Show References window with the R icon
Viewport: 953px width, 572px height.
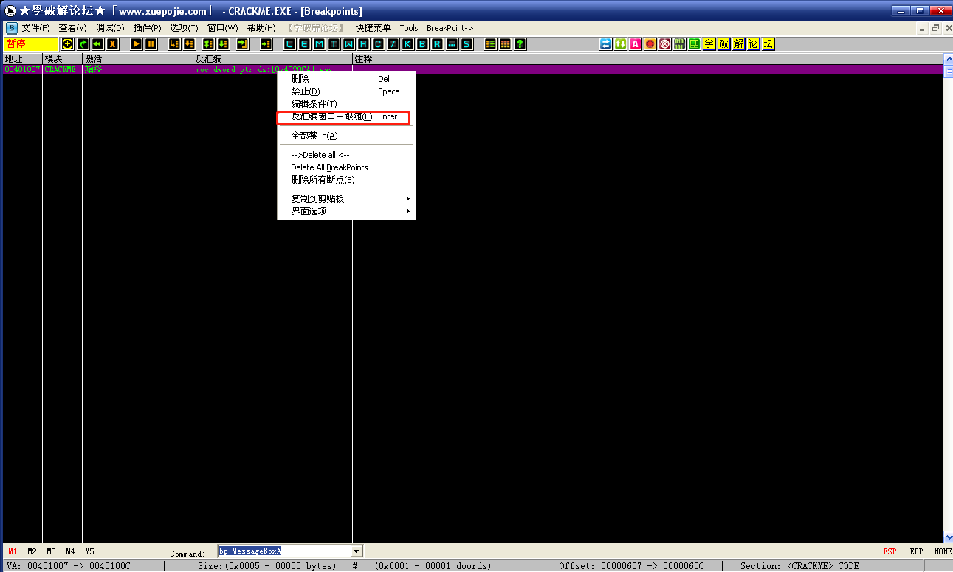437,44
